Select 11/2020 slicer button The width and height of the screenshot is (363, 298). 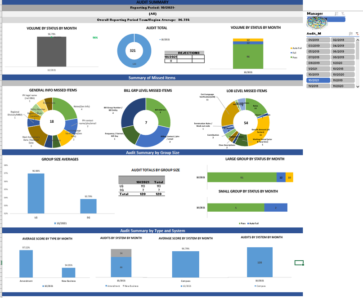point(343,86)
